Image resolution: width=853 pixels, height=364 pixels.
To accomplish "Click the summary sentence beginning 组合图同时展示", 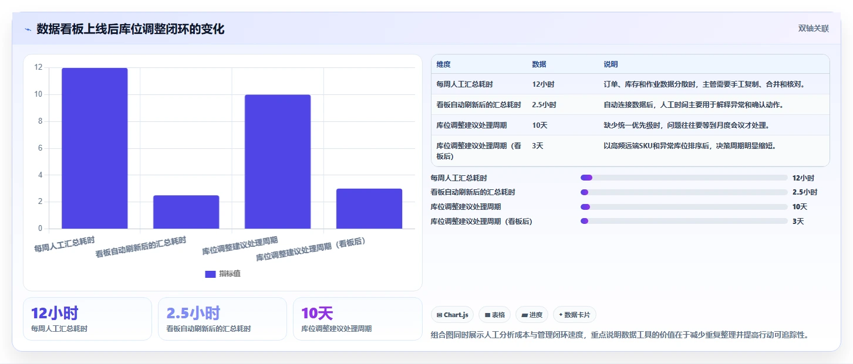I will point(620,335).
